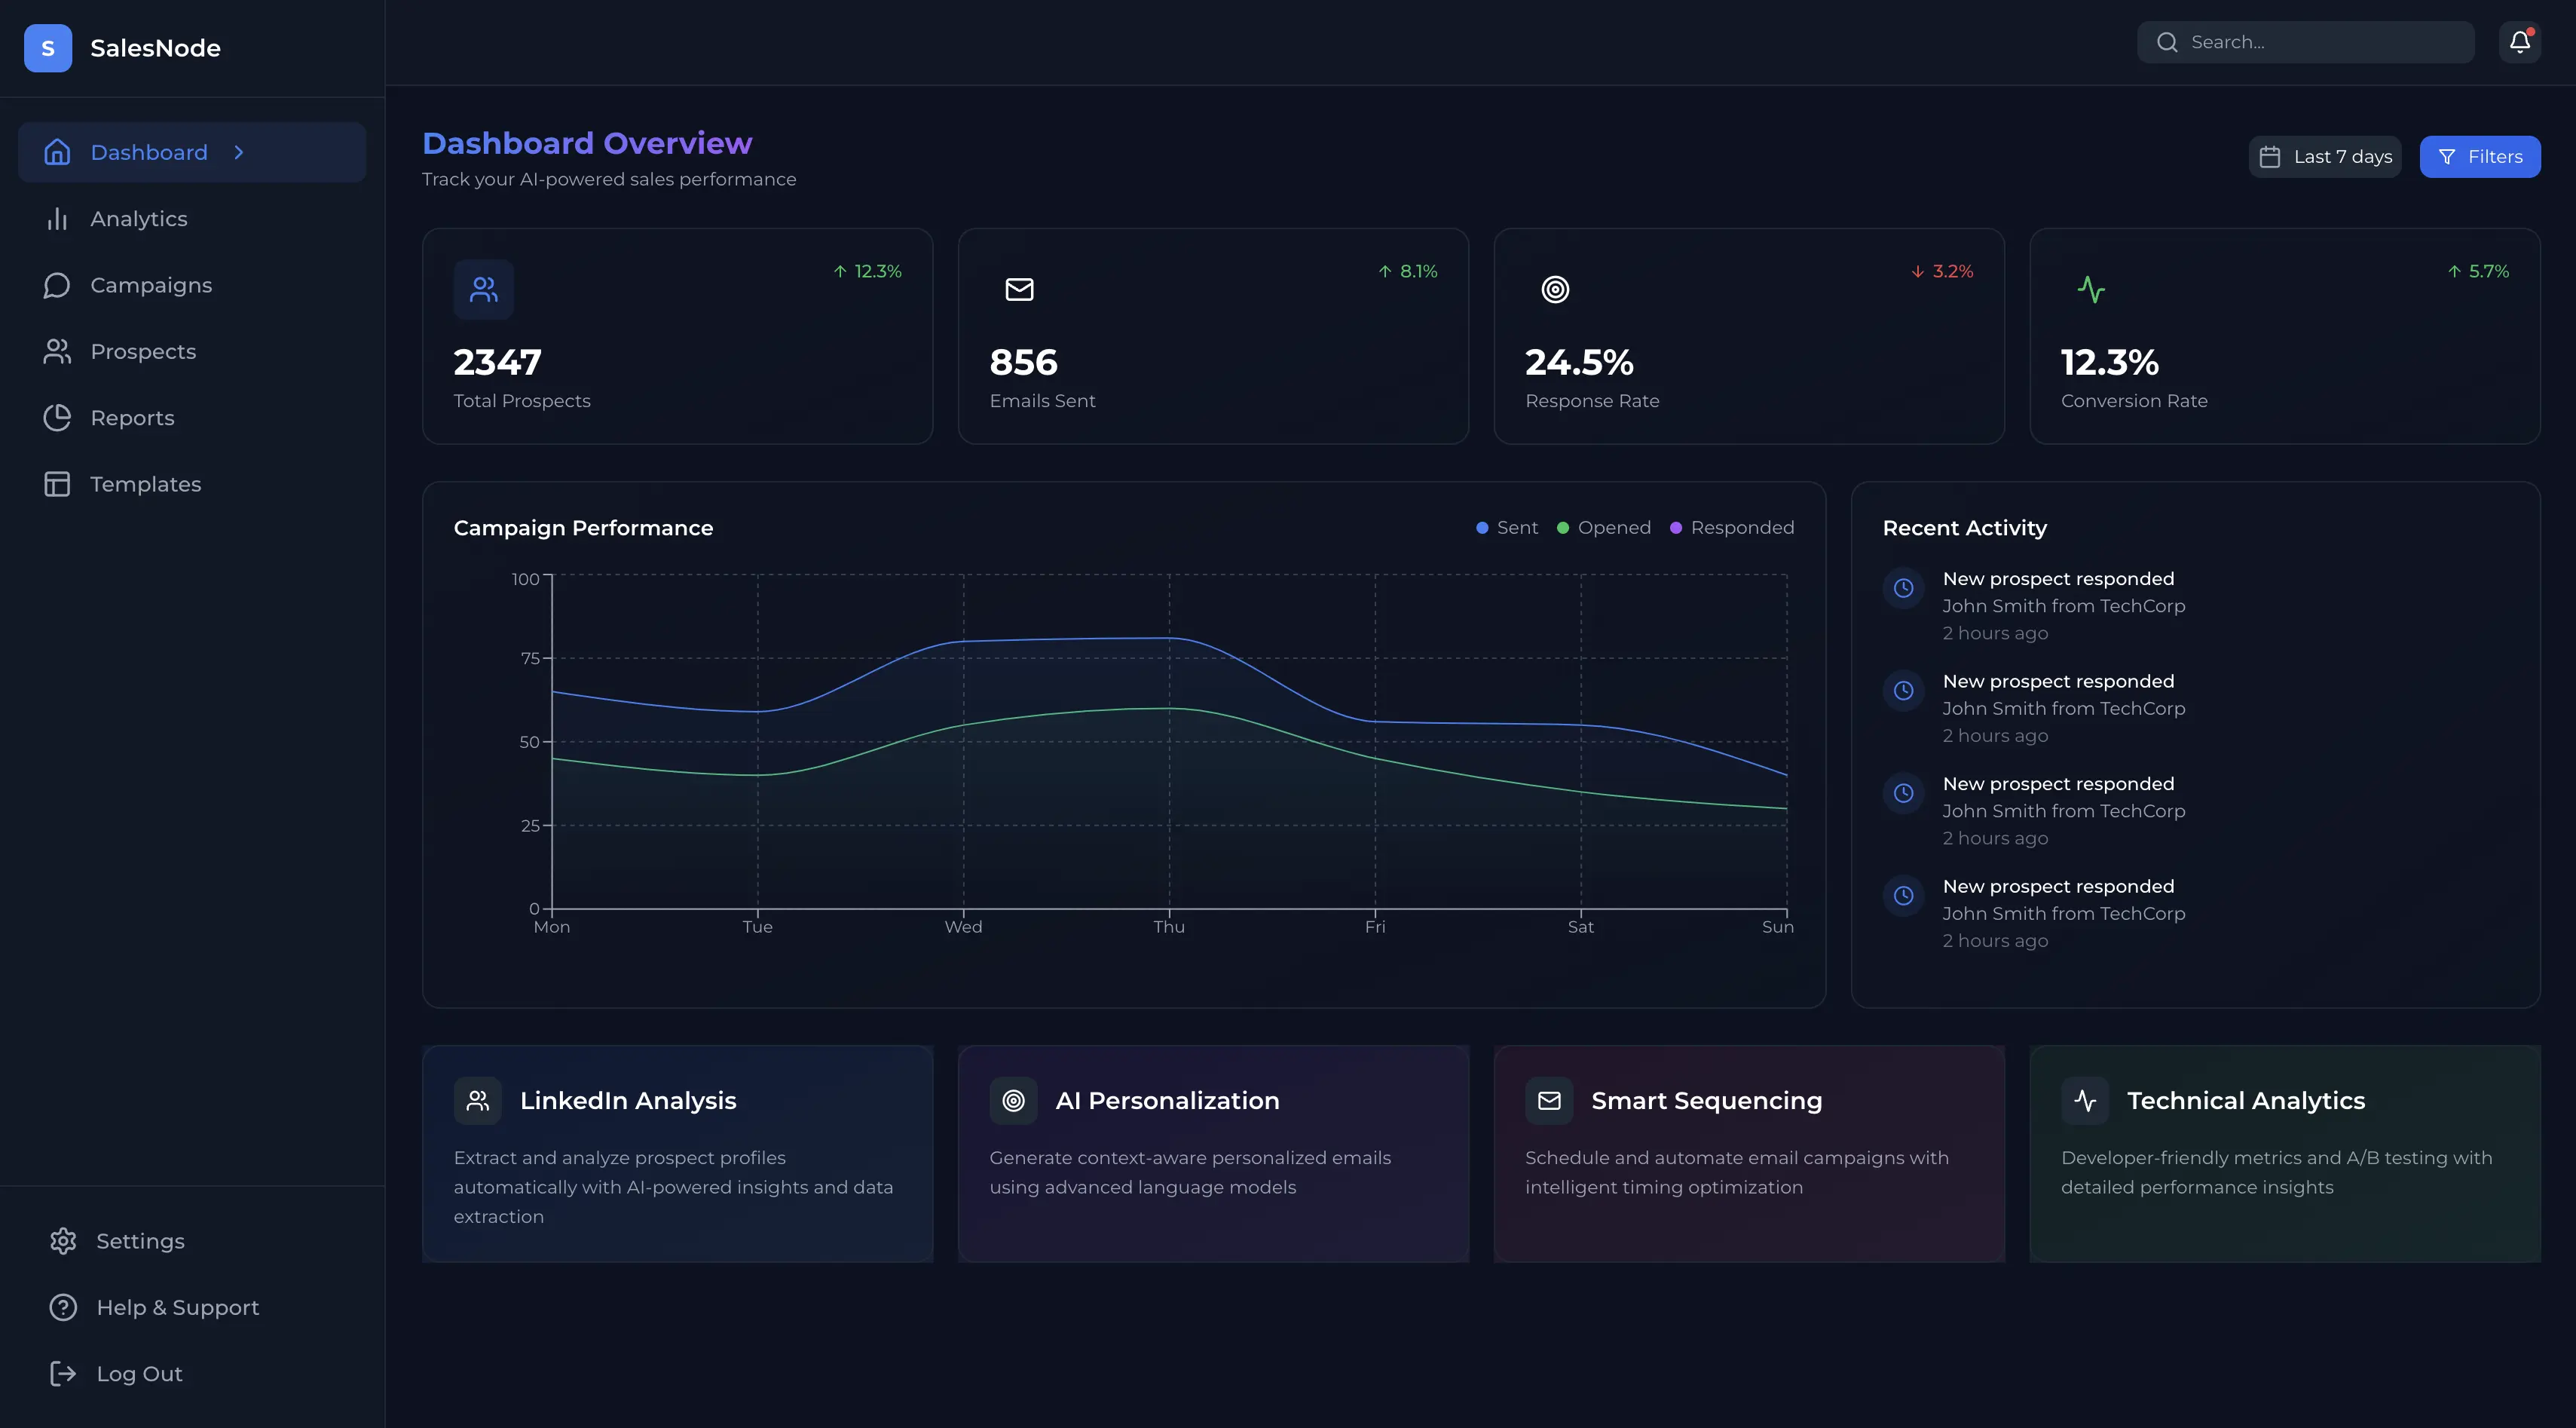Click the calendar icon beside Last 7 days
This screenshot has width=2576, height=1428.
(2270, 157)
